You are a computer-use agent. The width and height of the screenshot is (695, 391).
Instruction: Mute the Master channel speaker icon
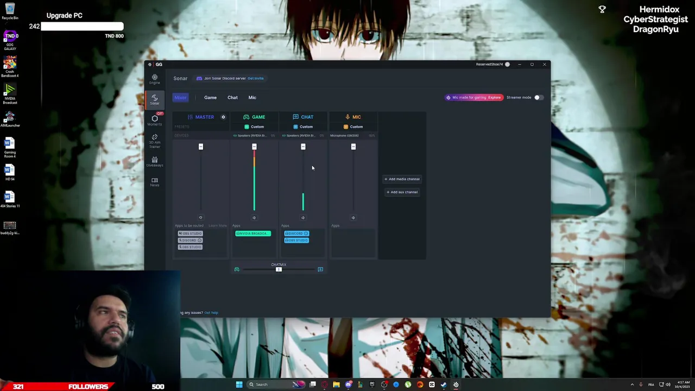(x=201, y=218)
